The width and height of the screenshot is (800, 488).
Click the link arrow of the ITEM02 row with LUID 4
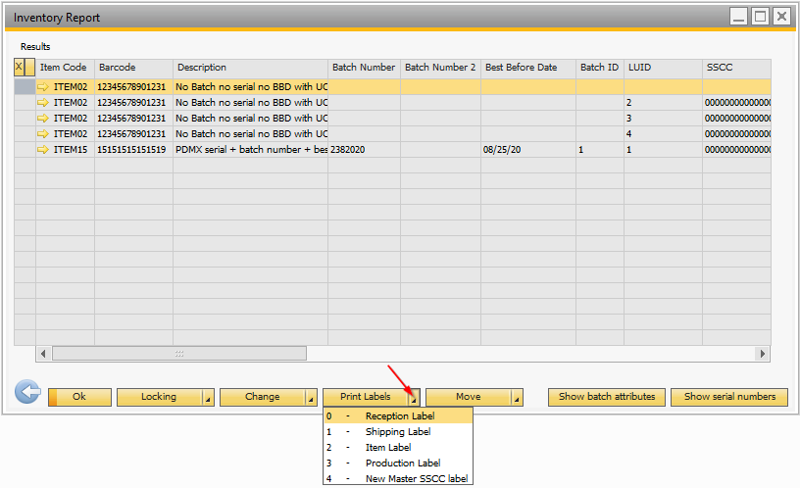tap(43, 134)
